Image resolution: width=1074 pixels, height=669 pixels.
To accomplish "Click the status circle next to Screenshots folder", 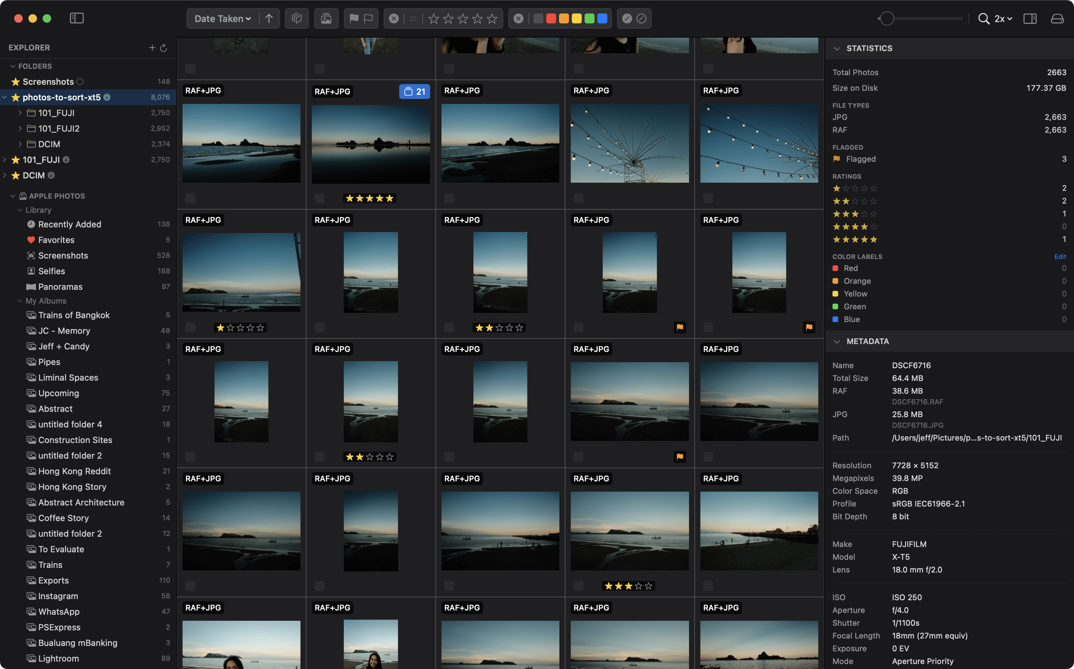I will pyautogui.click(x=80, y=82).
